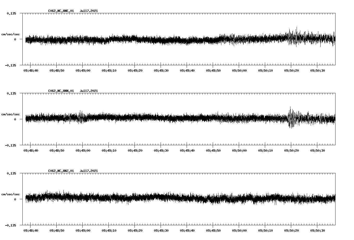The image size is (354, 240).
Task: Select the 09:49:50 time label on HNE plot
Action: pyautogui.click(x=213, y=70)
